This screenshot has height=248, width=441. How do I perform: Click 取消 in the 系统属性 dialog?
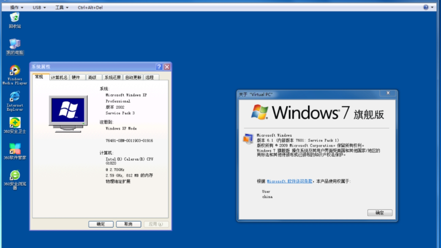(x=128, y=224)
